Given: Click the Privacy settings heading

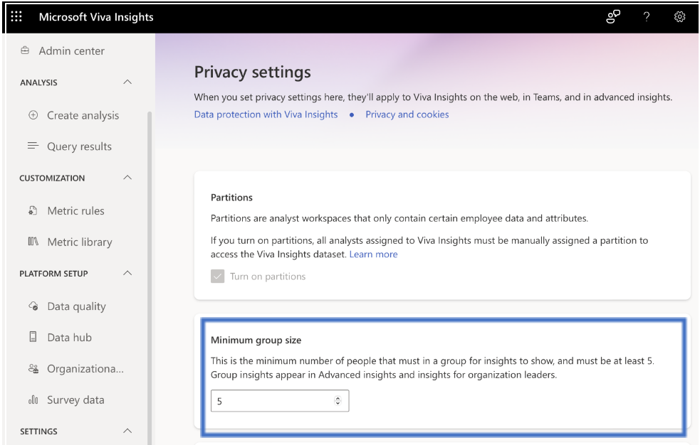Looking at the screenshot, I should tap(253, 73).
